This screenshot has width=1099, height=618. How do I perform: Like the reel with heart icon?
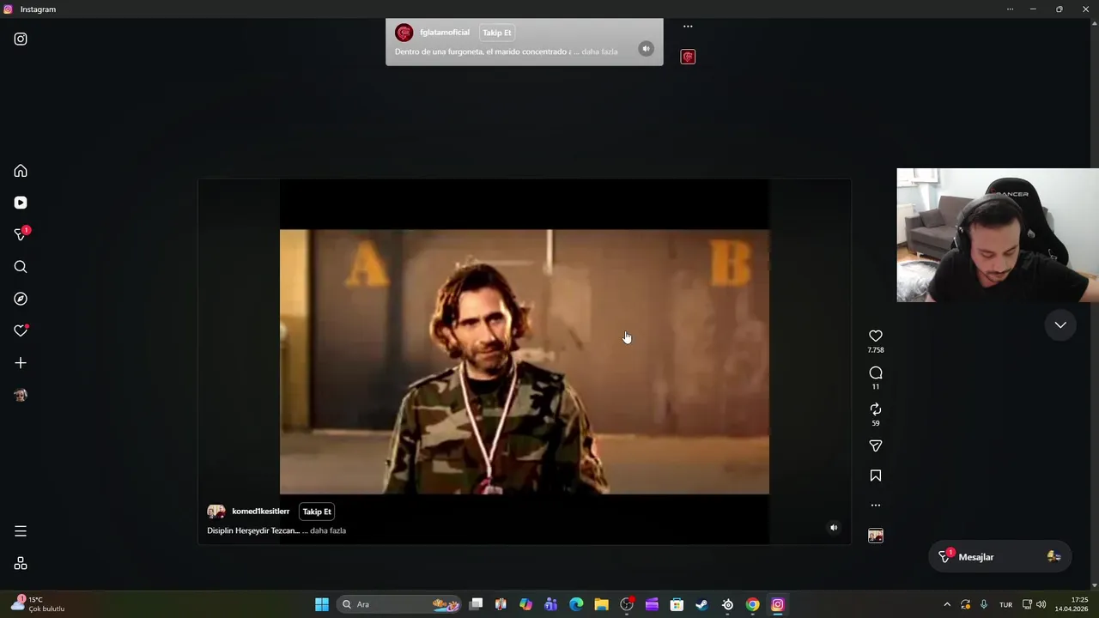876,336
